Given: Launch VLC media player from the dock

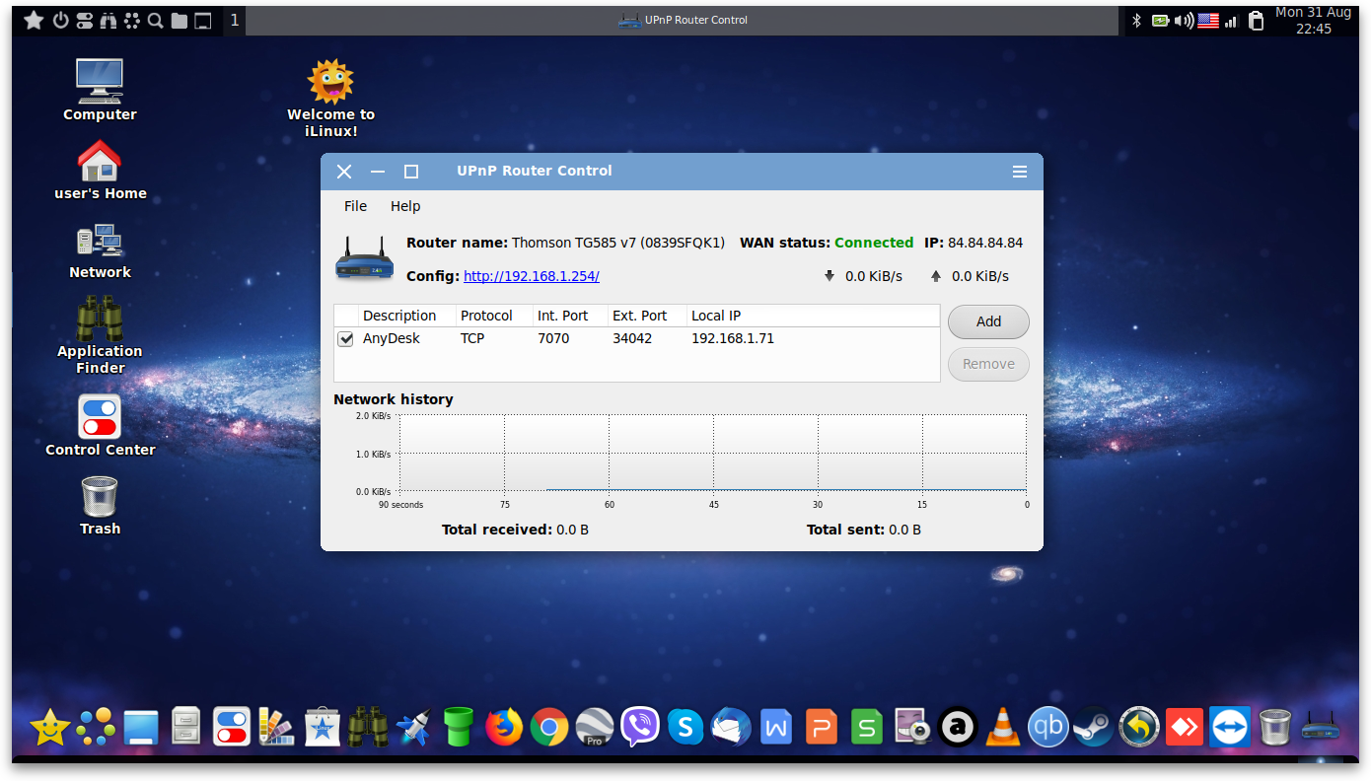Looking at the screenshot, I should click(1004, 728).
